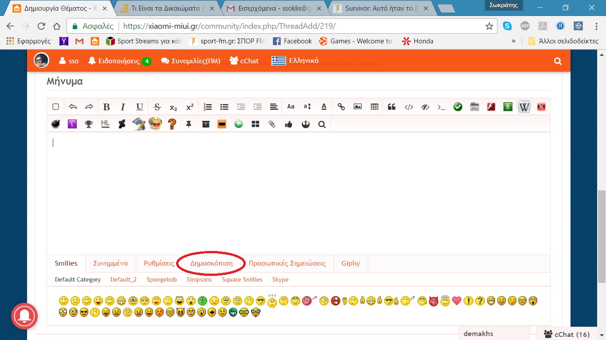
Task: Insert inline code with the >_ icon
Action: (x=441, y=107)
